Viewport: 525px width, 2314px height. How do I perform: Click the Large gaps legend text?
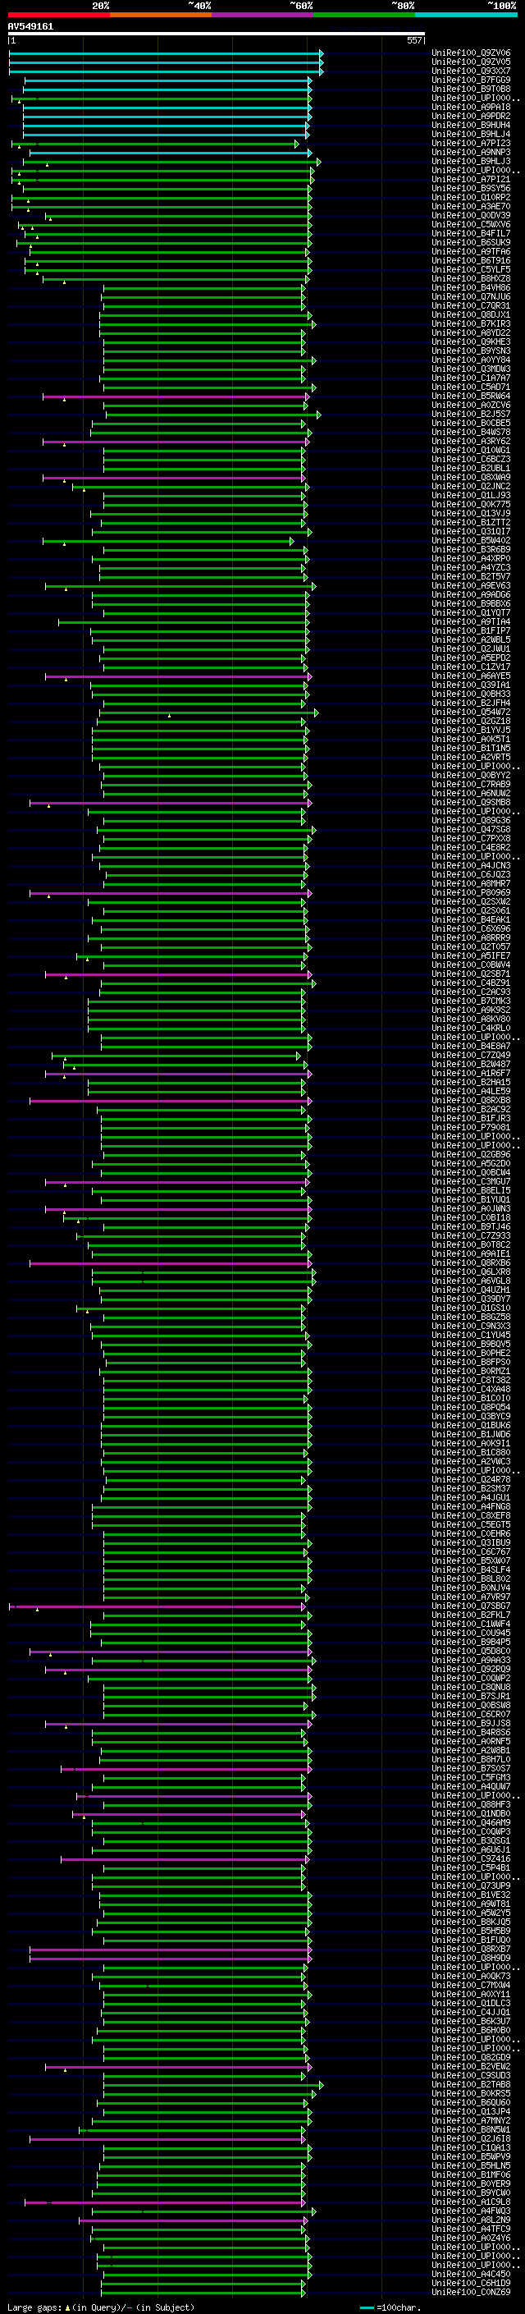pyautogui.click(x=34, y=2307)
